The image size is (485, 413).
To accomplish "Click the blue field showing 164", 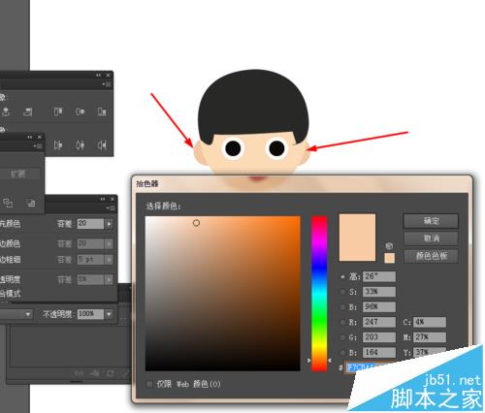I will pyautogui.click(x=379, y=353).
